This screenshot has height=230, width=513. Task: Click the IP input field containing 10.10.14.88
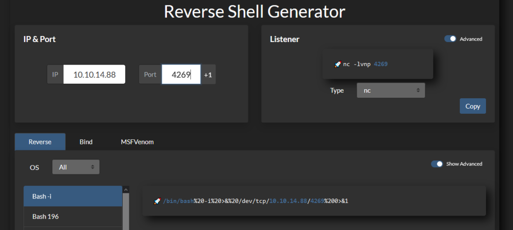94,75
